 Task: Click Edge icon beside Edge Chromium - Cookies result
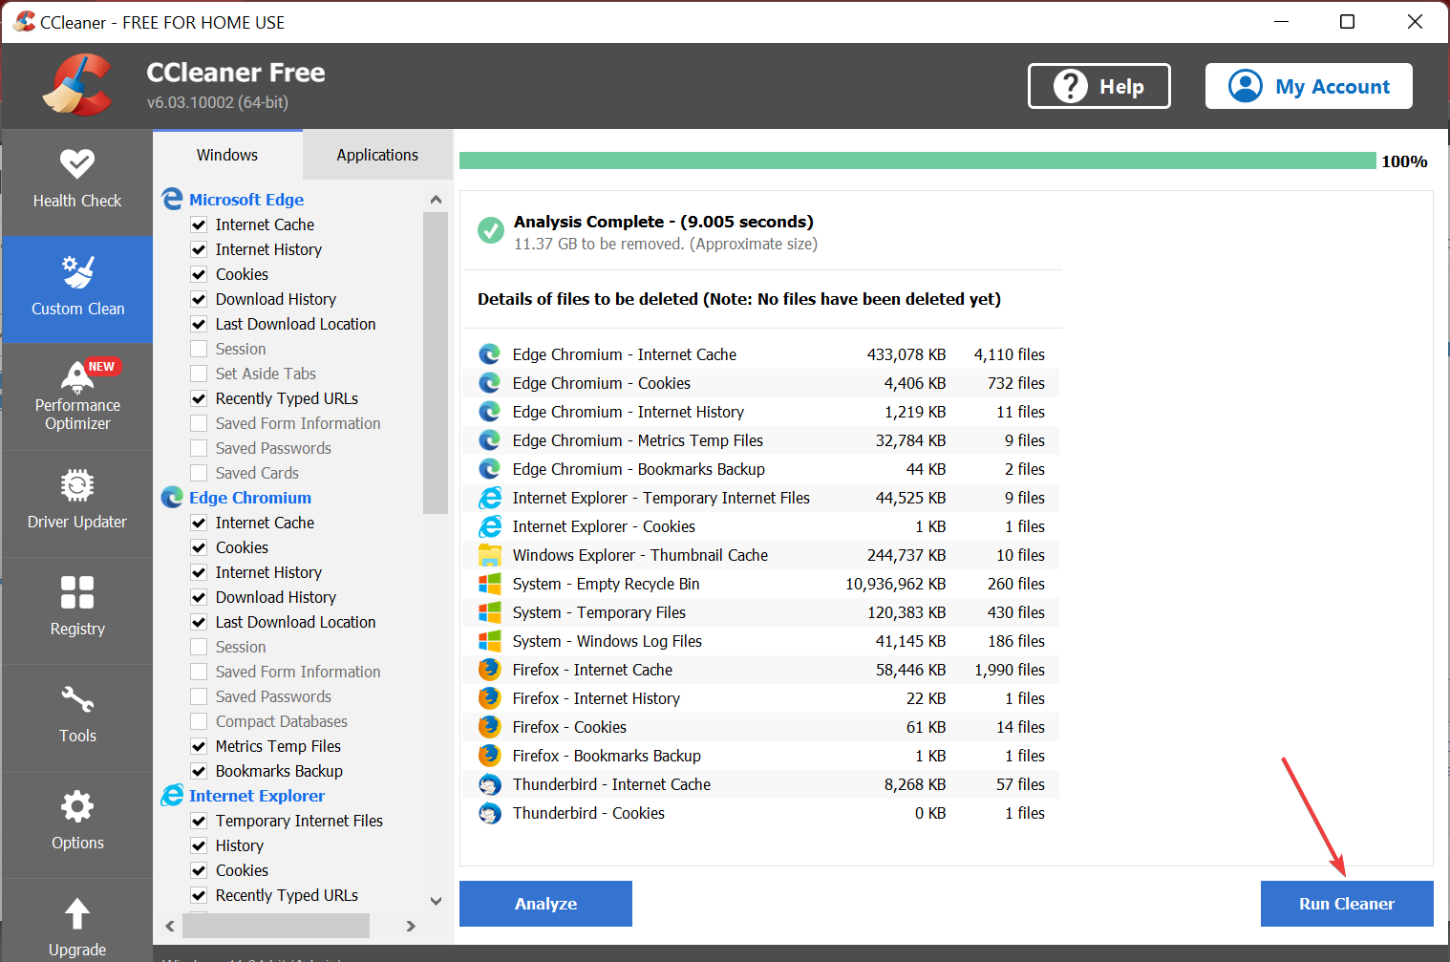click(489, 383)
